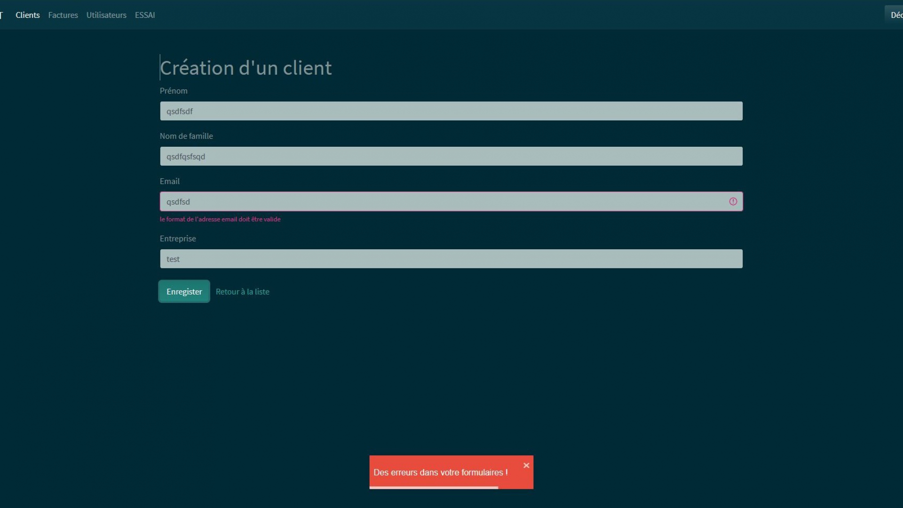Follow the Retour à la liste link

point(242,292)
